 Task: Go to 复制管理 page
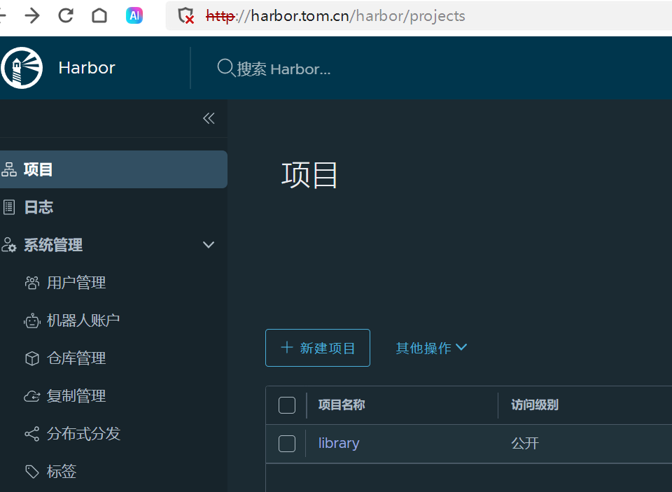click(76, 396)
